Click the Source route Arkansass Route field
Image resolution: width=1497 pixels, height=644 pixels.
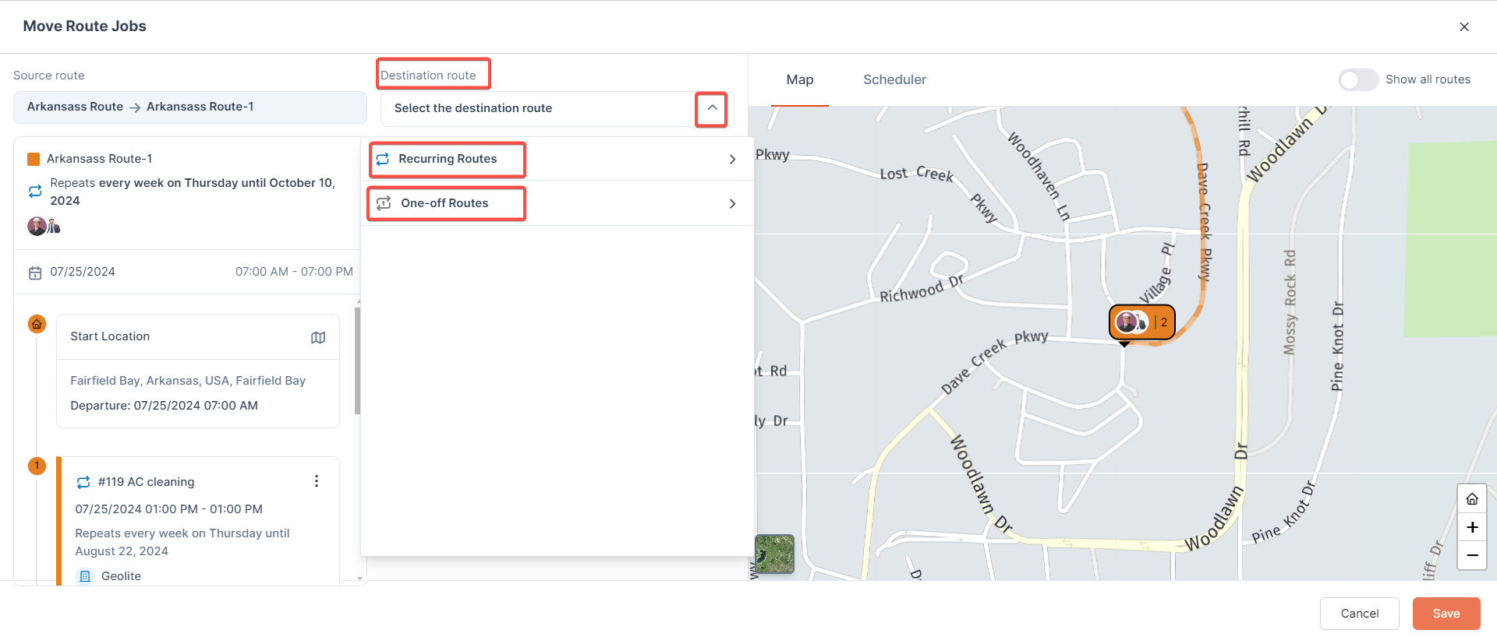(x=189, y=107)
